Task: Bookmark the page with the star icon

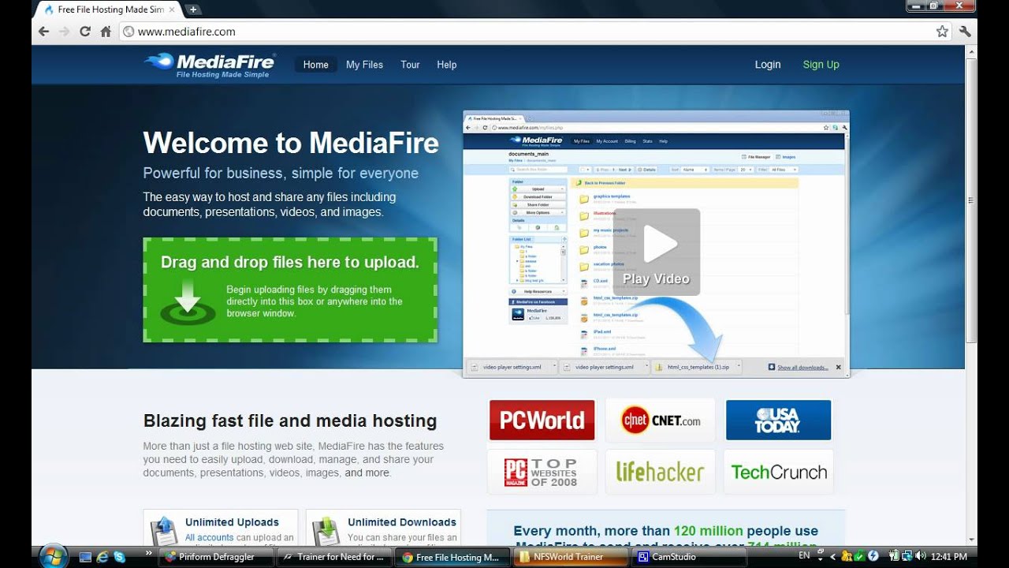Action: pyautogui.click(x=942, y=32)
